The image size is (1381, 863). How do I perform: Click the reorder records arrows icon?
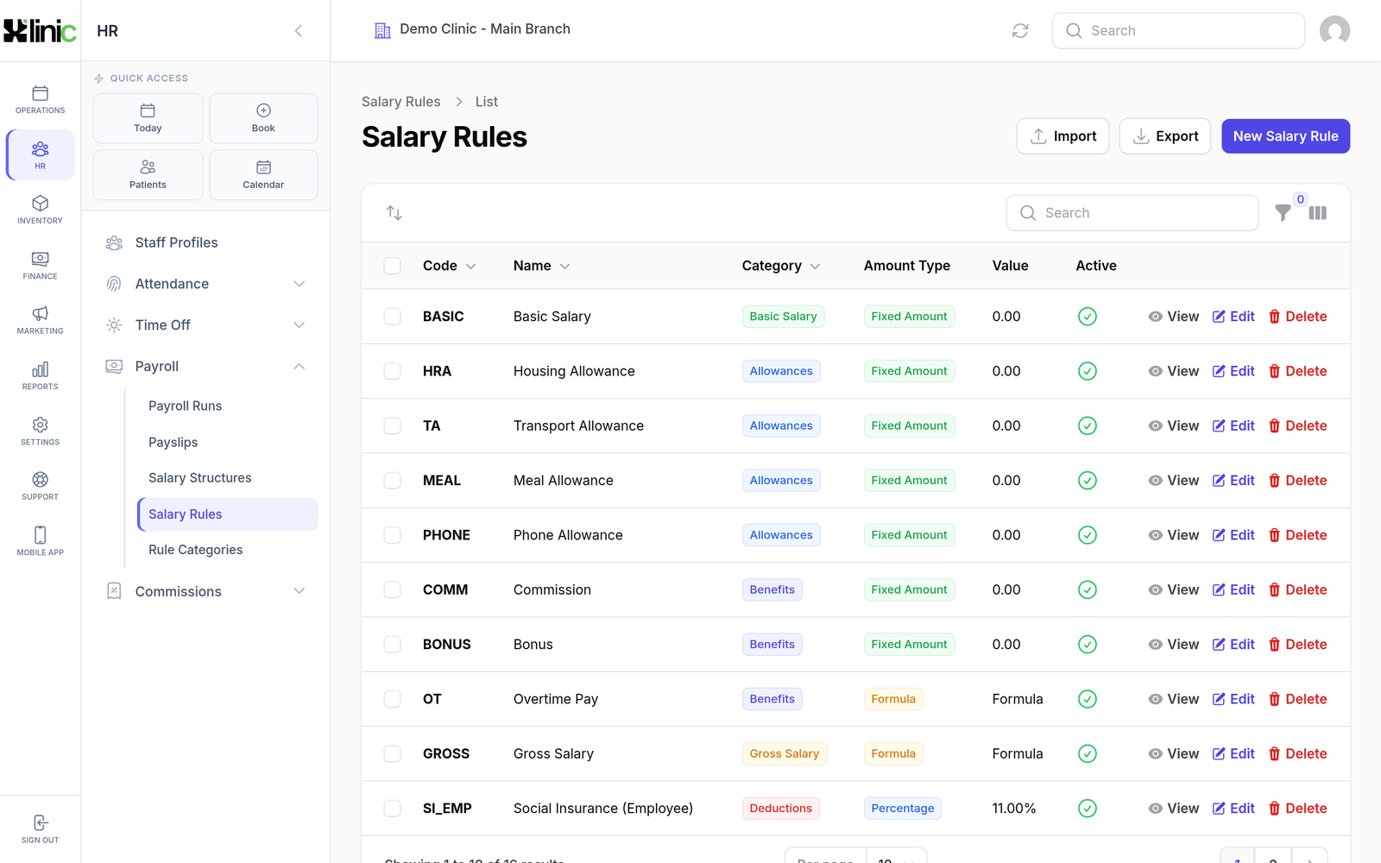tap(394, 213)
